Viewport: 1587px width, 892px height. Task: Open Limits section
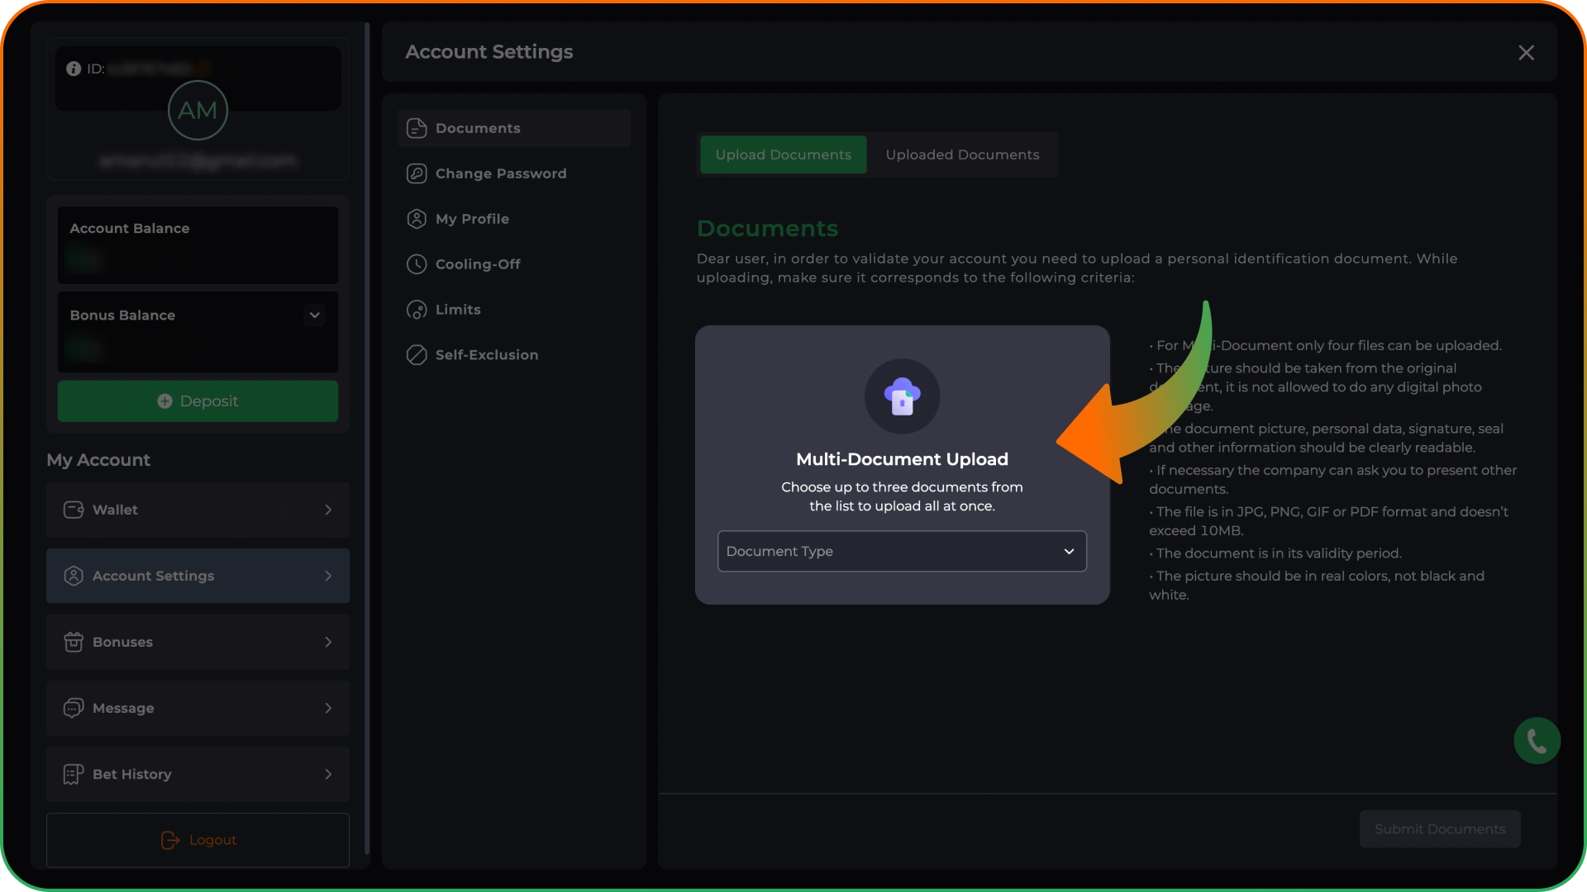pos(514,310)
